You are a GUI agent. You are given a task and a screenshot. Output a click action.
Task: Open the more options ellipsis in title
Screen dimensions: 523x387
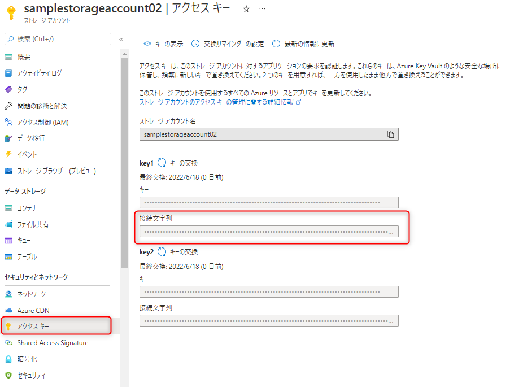coord(261,10)
